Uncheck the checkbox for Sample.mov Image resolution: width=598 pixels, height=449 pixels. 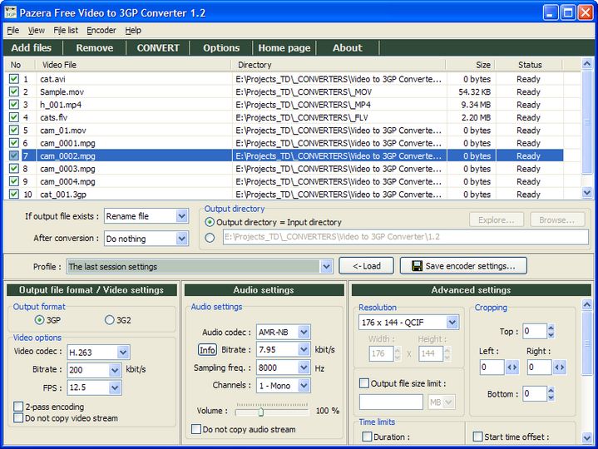[x=14, y=91]
